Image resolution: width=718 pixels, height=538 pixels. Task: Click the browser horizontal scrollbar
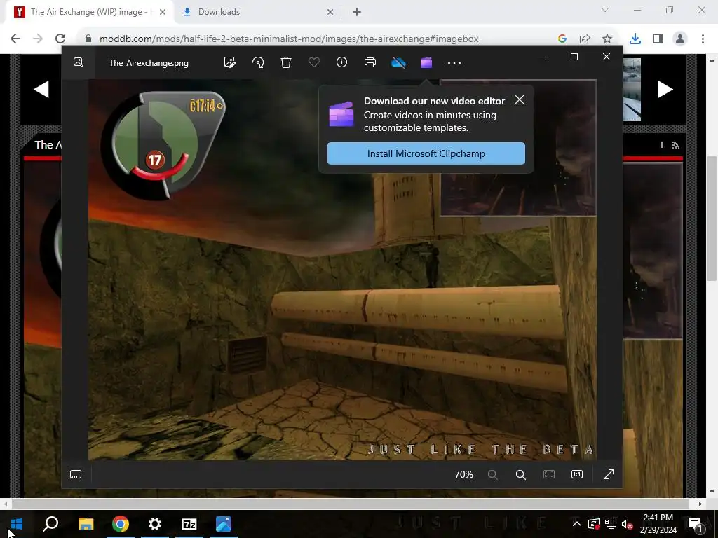click(351, 504)
